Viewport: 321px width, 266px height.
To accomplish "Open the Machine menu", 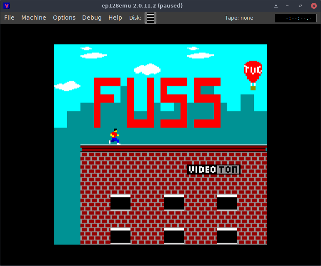I will (x=34, y=18).
